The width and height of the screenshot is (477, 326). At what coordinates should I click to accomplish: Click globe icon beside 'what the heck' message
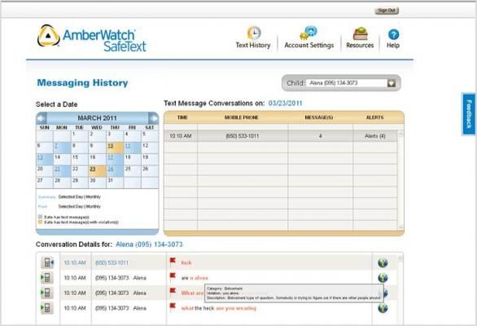click(x=383, y=308)
